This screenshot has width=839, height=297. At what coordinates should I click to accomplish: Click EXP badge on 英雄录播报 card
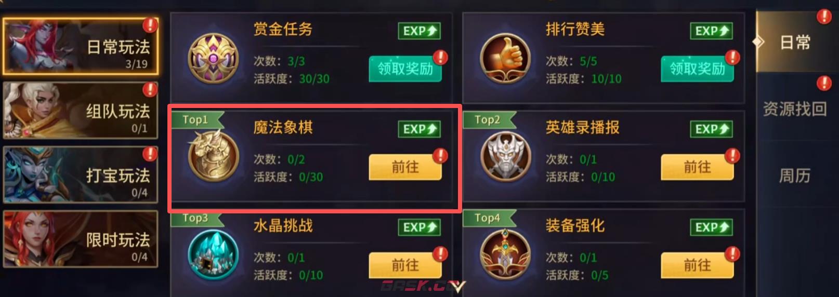(711, 129)
